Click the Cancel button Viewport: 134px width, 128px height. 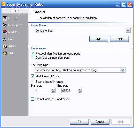click(100, 122)
